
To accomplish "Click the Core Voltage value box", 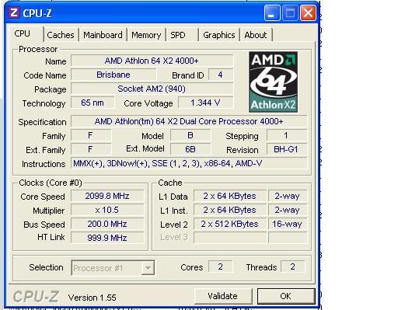I will (x=206, y=103).
